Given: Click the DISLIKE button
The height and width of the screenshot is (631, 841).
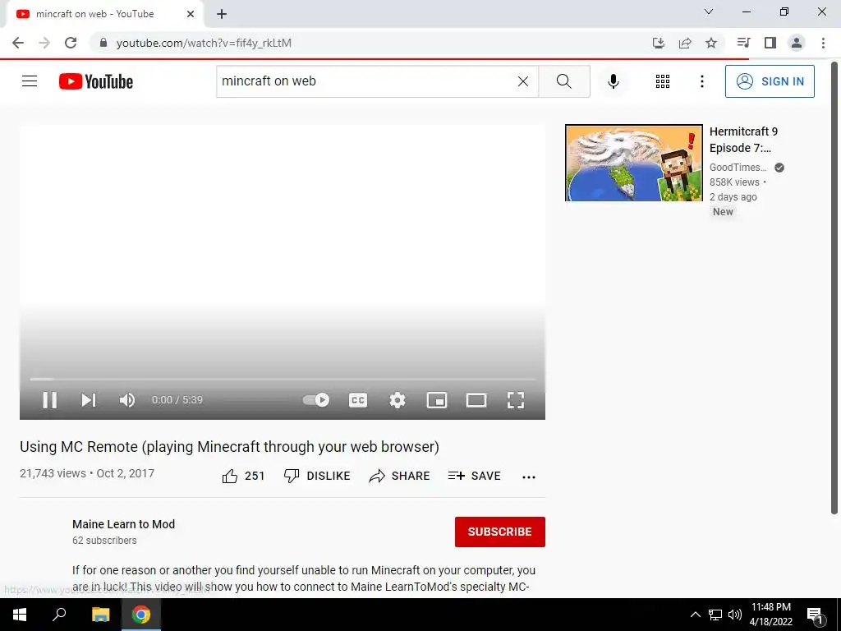Looking at the screenshot, I should [317, 476].
